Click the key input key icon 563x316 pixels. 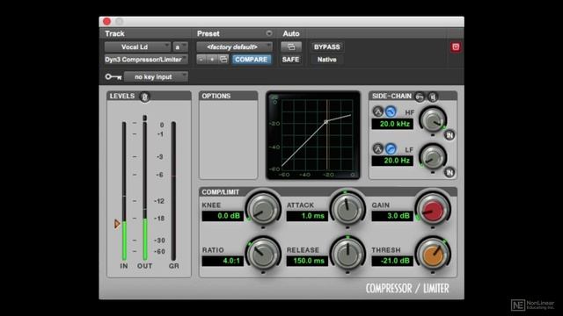coord(113,76)
